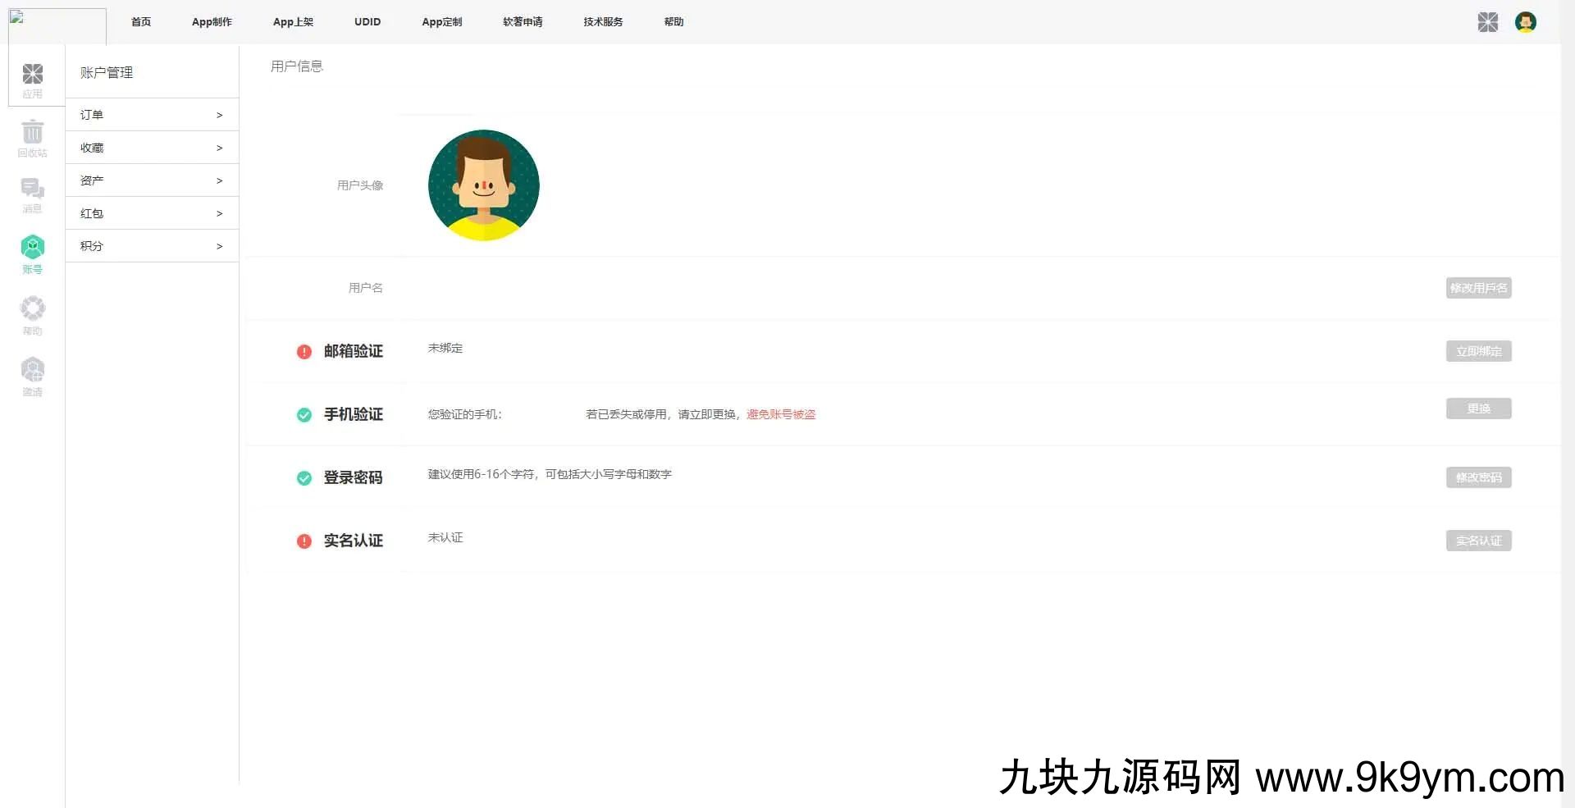1575x808 pixels.
Task: Open the 帮助 help sidebar icon
Action: (33, 314)
